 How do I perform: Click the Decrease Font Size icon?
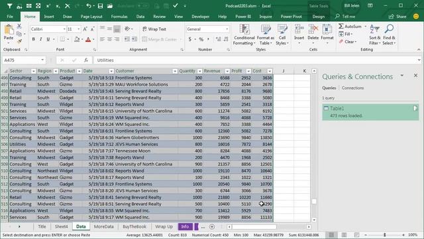pos(92,29)
